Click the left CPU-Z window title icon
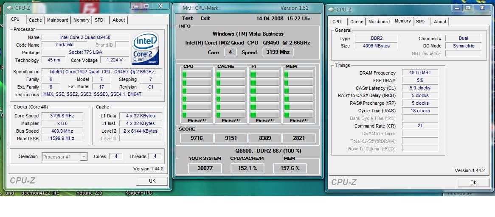The height and width of the screenshot is (217, 495). (x=10, y=8)
